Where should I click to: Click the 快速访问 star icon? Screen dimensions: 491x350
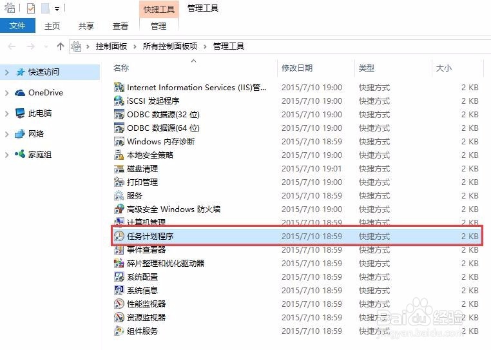(x=21, y=72)
